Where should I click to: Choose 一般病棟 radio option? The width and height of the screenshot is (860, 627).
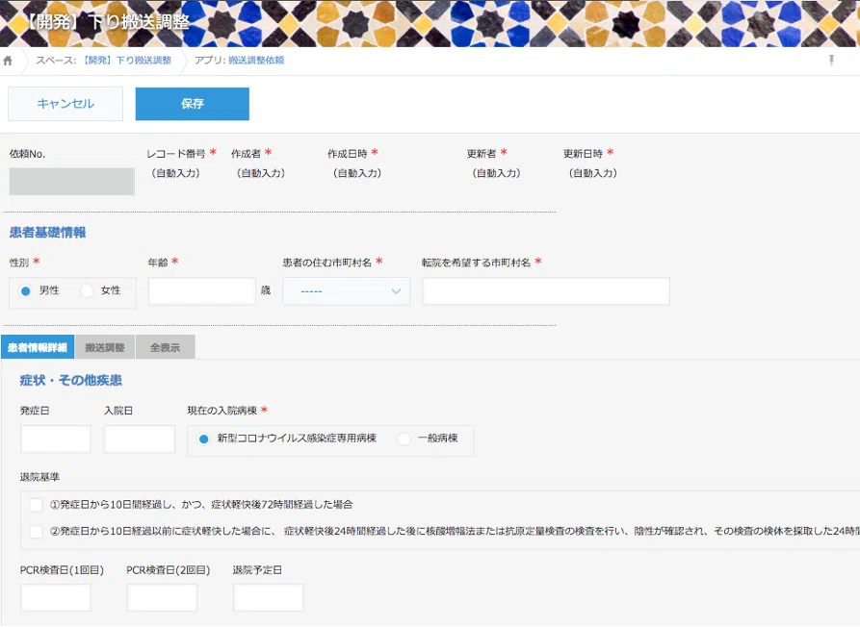[404, 439]
